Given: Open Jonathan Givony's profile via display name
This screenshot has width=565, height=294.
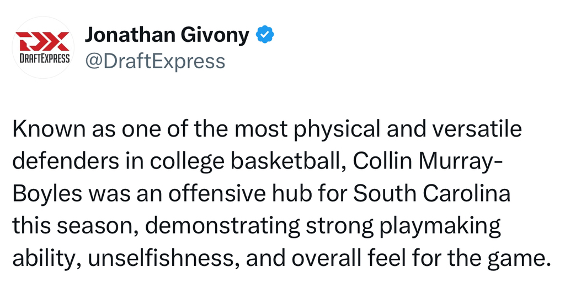Looking at the screenshot, I should [167, 35].
